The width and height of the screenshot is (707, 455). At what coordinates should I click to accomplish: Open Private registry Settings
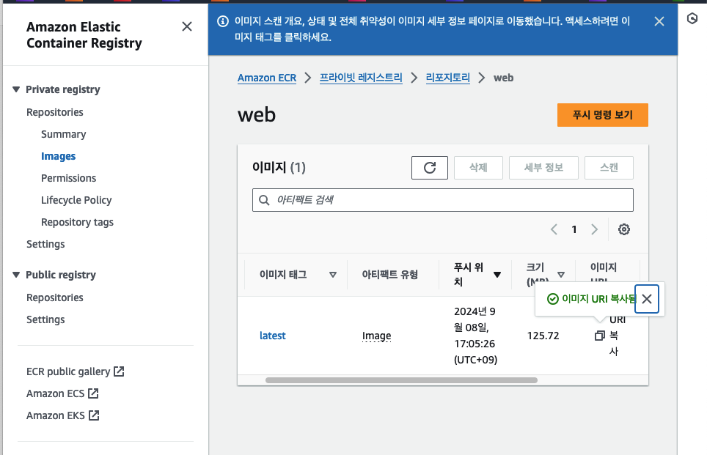45,244
